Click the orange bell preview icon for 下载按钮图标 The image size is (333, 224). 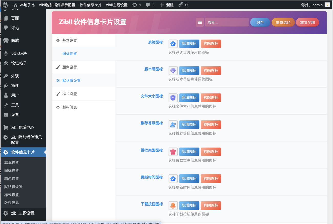173,206
